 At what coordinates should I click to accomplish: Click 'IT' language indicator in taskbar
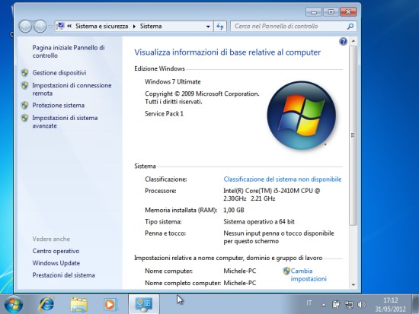309,303
